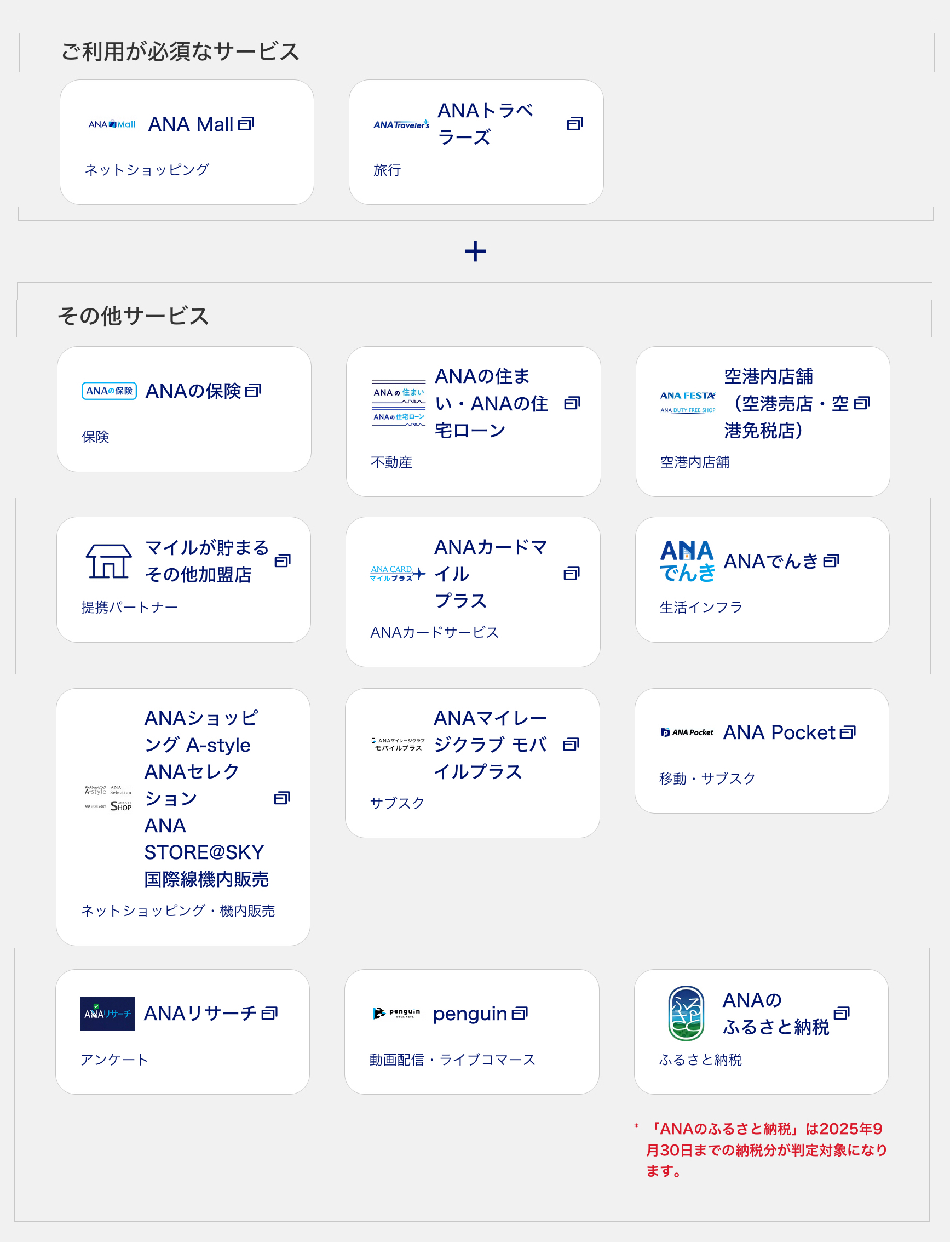Open the ANA Pocket link
This screenshot has height=1242, width=950.
[x=779, y=732]
